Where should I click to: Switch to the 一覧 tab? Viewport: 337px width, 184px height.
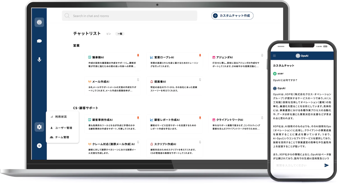pos(120,34)
